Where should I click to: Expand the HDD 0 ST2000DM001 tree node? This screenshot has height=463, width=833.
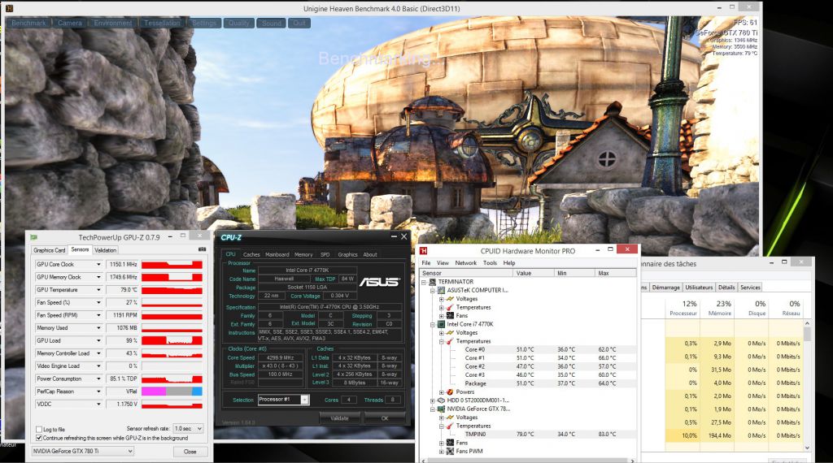coord(433,400)
